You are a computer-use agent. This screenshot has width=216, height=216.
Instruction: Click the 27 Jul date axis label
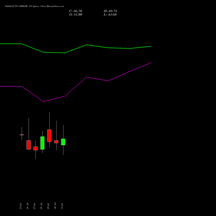click(34, 206)
